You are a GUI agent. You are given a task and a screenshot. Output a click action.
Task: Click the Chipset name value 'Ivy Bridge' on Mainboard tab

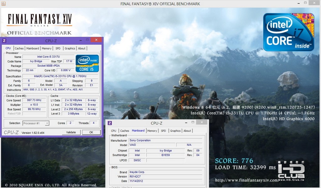(x=166, y=151)
